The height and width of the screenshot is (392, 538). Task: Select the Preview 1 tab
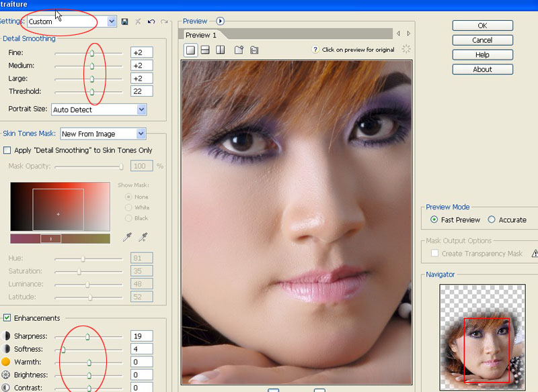coord(201,35)
